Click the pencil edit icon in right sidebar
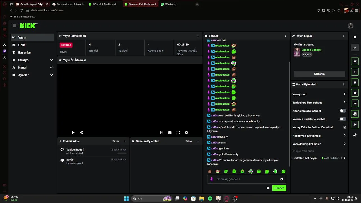The width and height of the screenshot is (361, 203). [x=355, y=48]
